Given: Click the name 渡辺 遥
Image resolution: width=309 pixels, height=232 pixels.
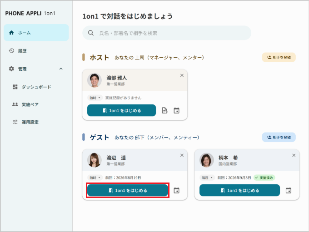Looking at the screenshot, I should click(116, 158).
